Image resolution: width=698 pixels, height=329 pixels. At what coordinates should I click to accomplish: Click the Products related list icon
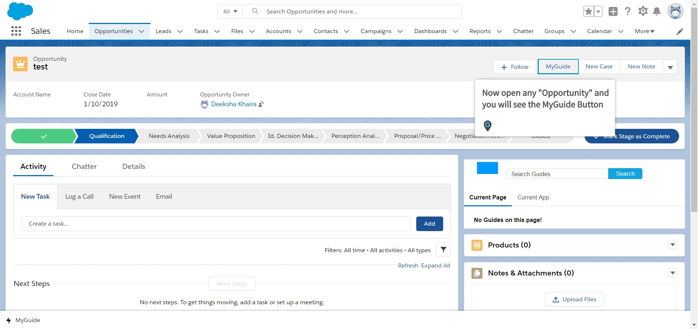[477, 245]
